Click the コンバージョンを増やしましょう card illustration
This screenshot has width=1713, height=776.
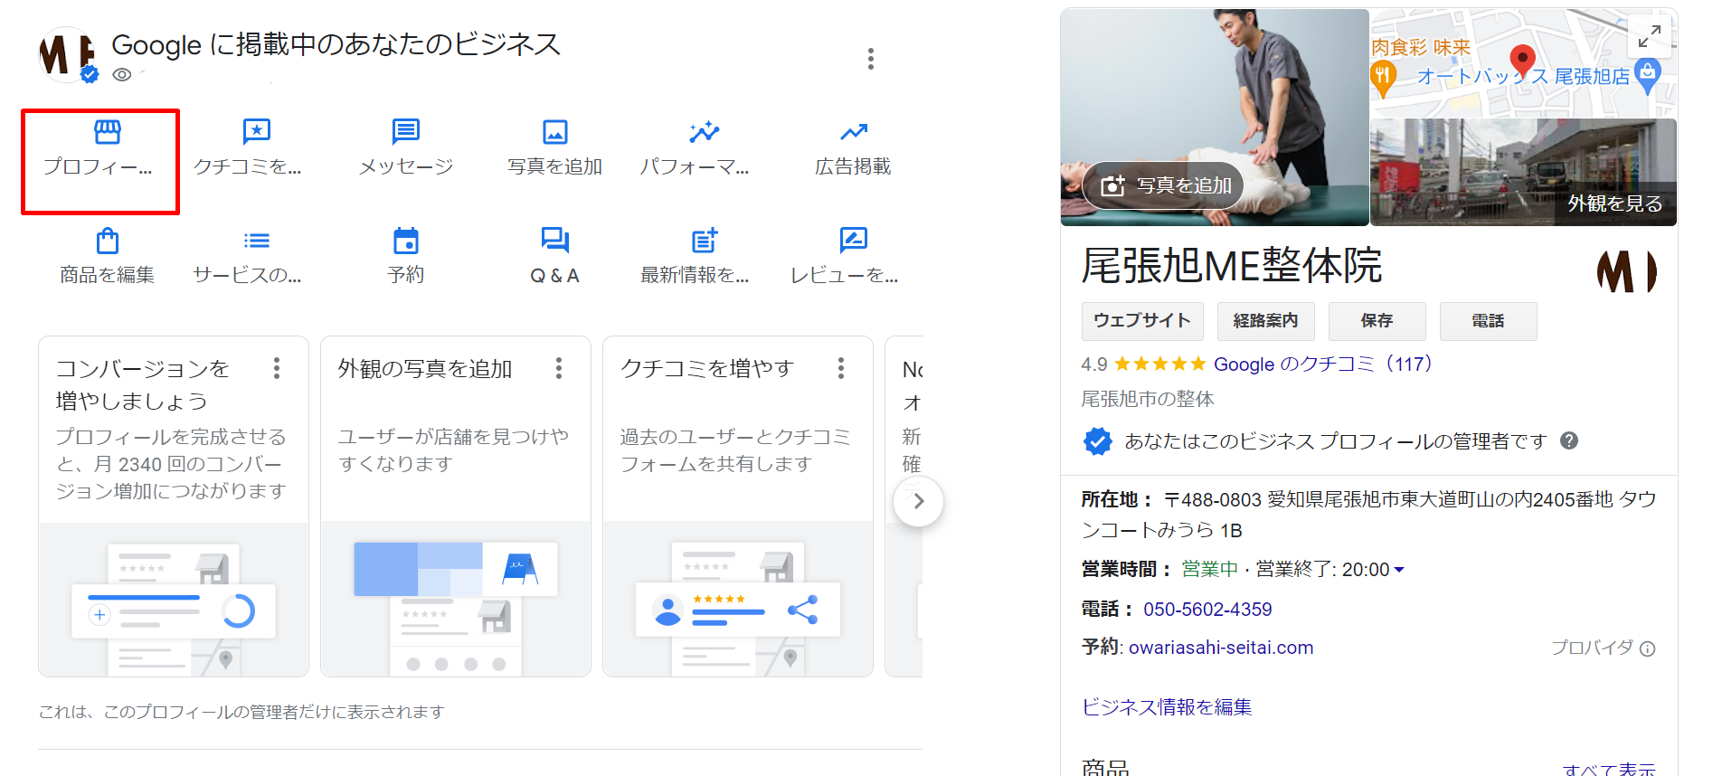pos(174,600)
